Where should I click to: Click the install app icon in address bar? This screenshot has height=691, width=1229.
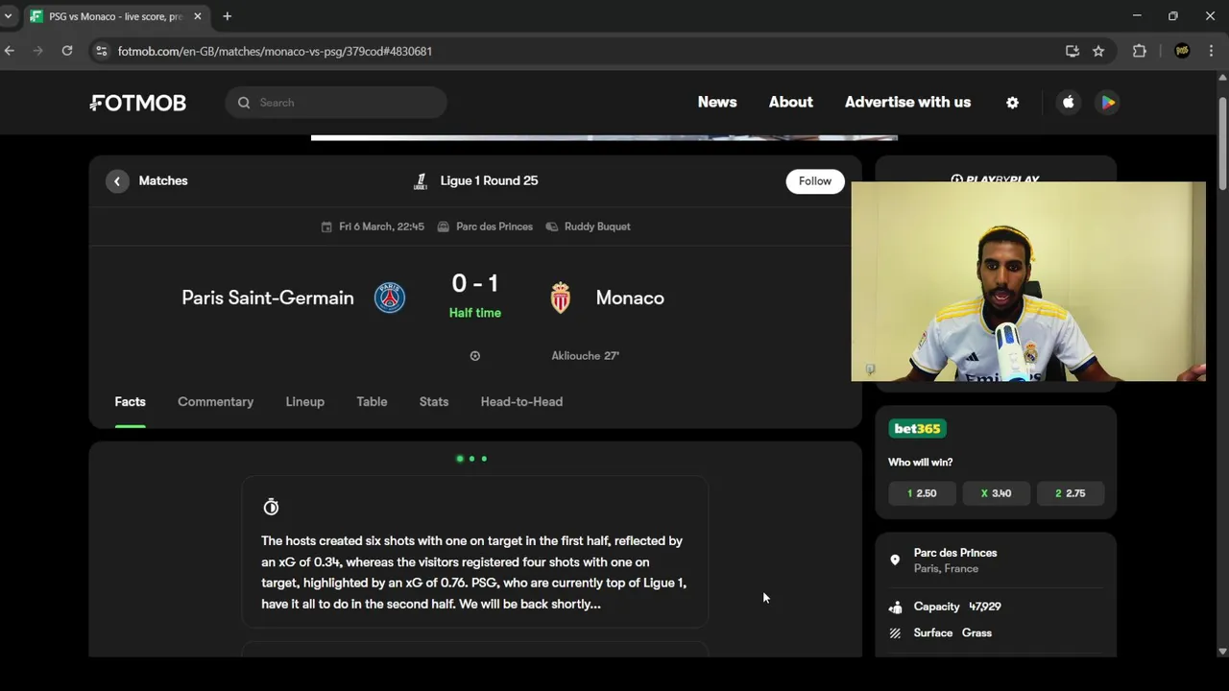coord(1072,51)
